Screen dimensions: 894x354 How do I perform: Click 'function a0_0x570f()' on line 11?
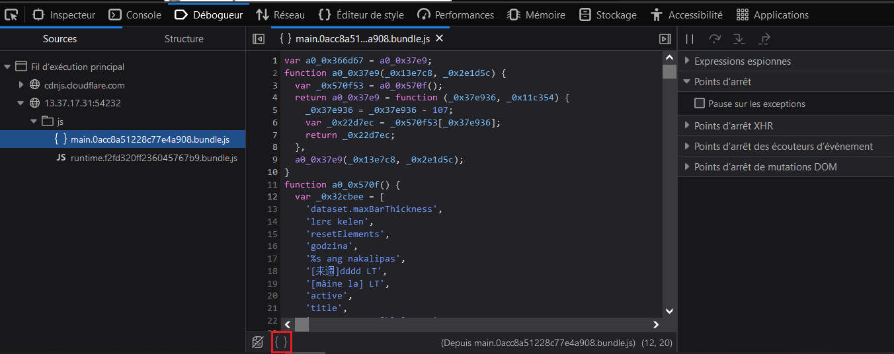(x=337, y=184)
